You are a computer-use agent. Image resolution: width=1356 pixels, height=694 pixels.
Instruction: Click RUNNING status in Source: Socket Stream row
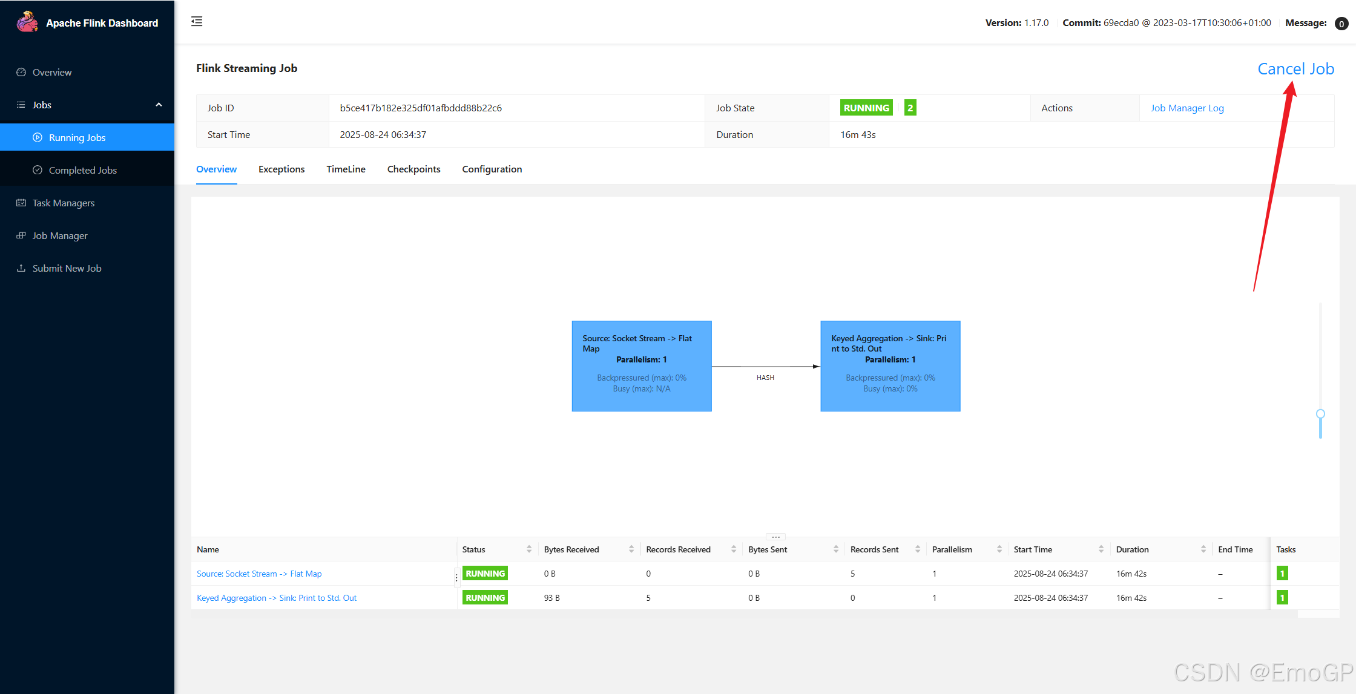pos(485,574)
